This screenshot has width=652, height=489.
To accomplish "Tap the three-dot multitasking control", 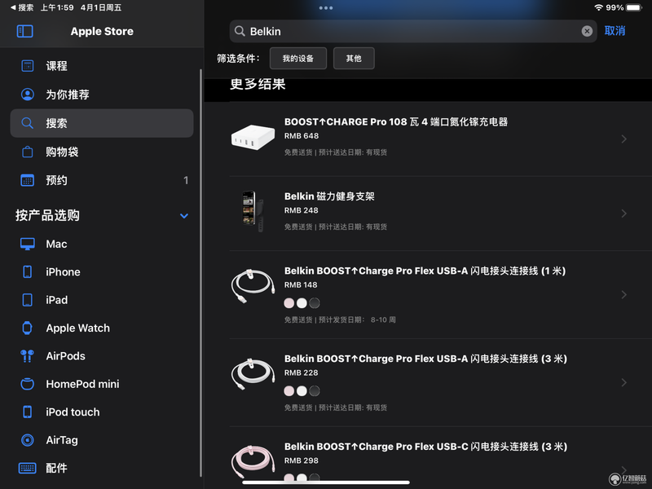I will 325,8.
